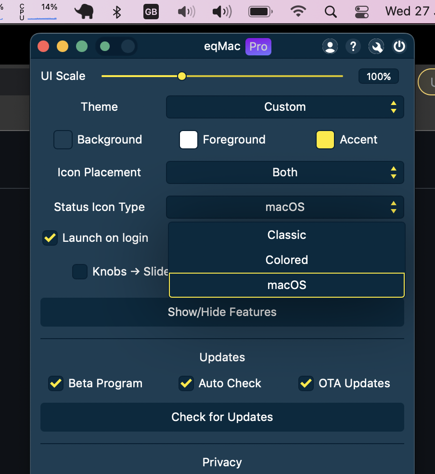
Task: Open Control Center icon
Action: click(362, 12)
